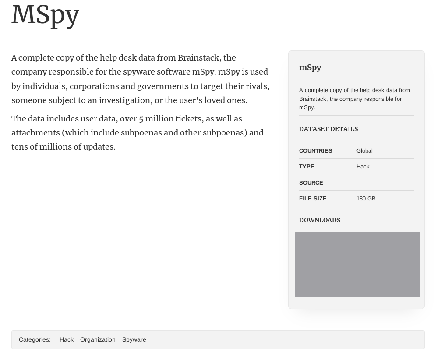Screen dimensions: 434x353
Task: Click the gray downloads placeholder block
Action: tap(358, 264)
